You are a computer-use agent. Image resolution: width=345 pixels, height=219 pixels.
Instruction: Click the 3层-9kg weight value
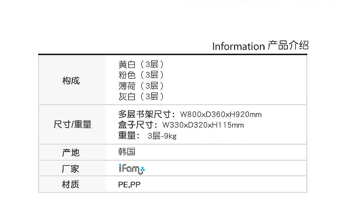click(162, 136)
